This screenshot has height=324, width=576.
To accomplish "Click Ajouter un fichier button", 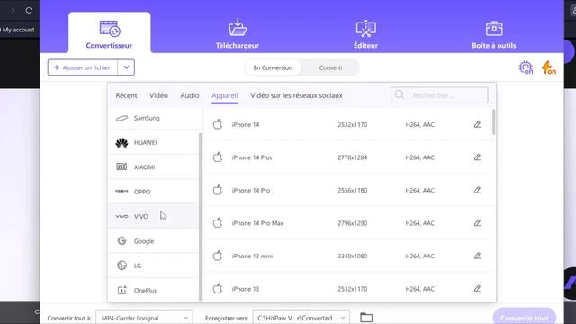I will click(x=83, y=67).
